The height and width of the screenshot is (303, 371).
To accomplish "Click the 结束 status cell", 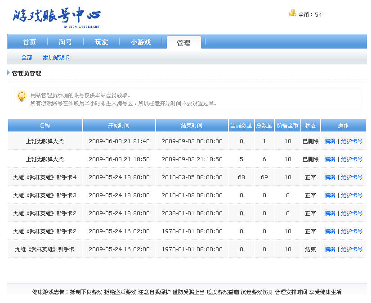I will [x=310, y=249].
